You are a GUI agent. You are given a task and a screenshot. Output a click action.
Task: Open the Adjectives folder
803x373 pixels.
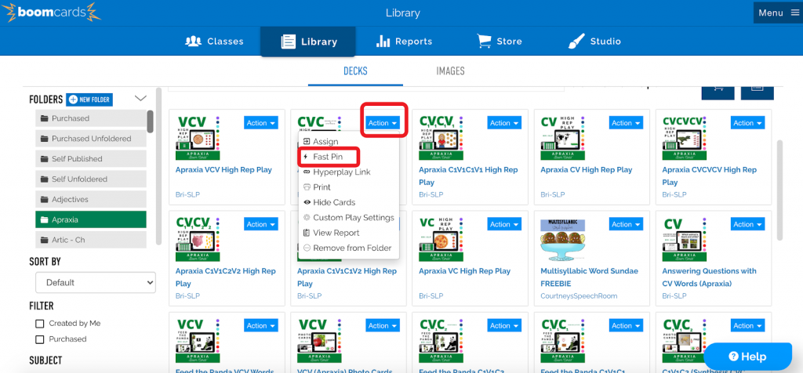(x=91, y=200)
